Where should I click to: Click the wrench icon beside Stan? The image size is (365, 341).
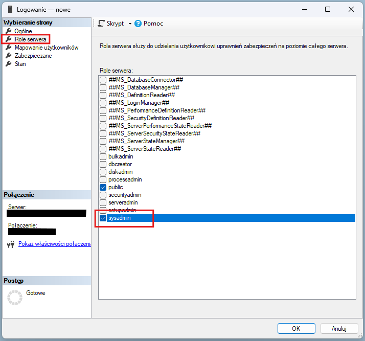[x=8, y=64]
